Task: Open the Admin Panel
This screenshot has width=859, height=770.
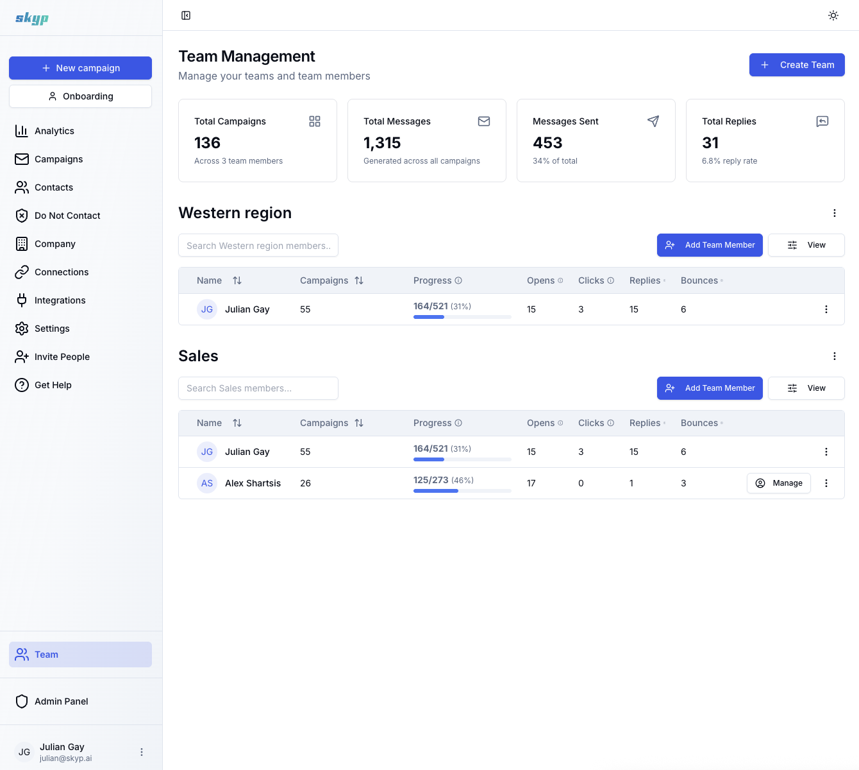Action: pos(61,701)
